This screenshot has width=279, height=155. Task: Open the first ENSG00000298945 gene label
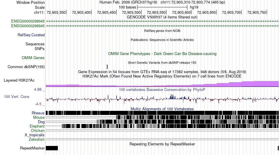point(28,21)
